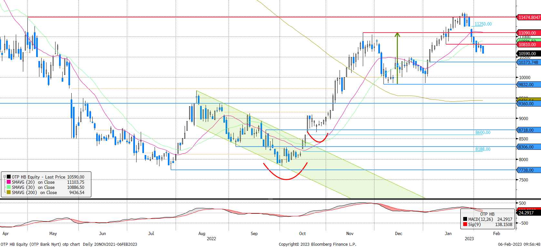Click chart title 'OTP HB Equity (OTP Bank Nyrt)'

point(31,244)
